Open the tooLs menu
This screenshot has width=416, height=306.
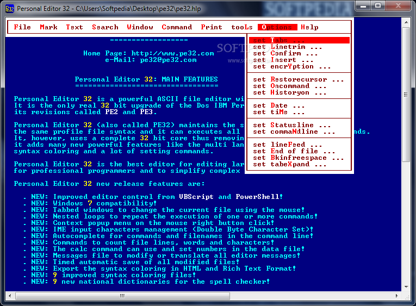point(241,27)
